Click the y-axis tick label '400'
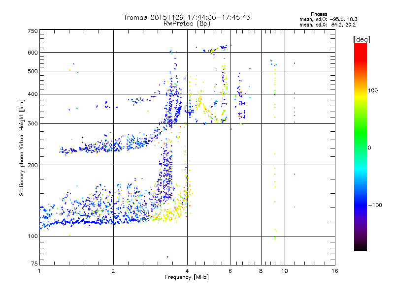Image resolution: width=394 pixels, height=295 pixels. pyautogui.click(x=33, y=94)
